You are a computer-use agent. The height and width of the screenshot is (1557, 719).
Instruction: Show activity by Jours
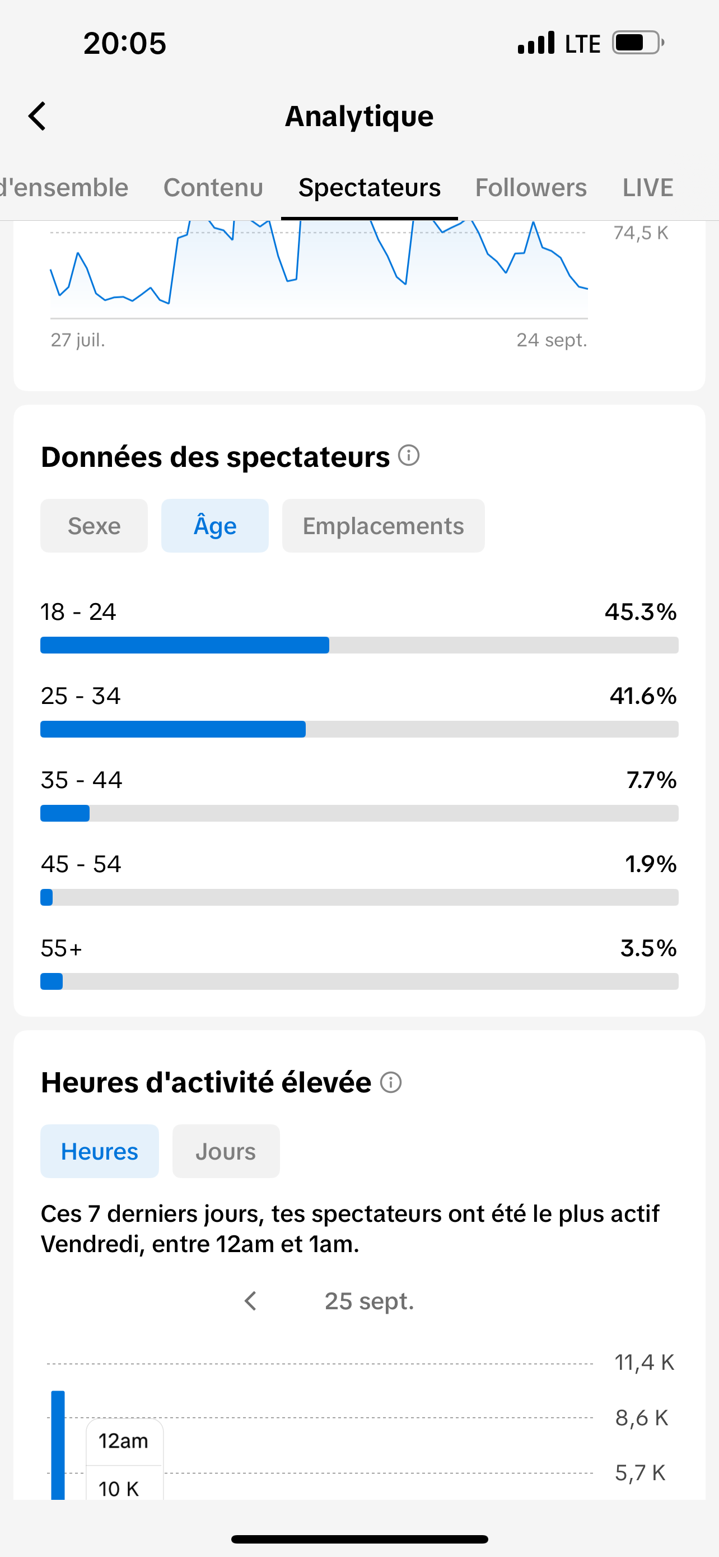click(x=226, y=1151)
